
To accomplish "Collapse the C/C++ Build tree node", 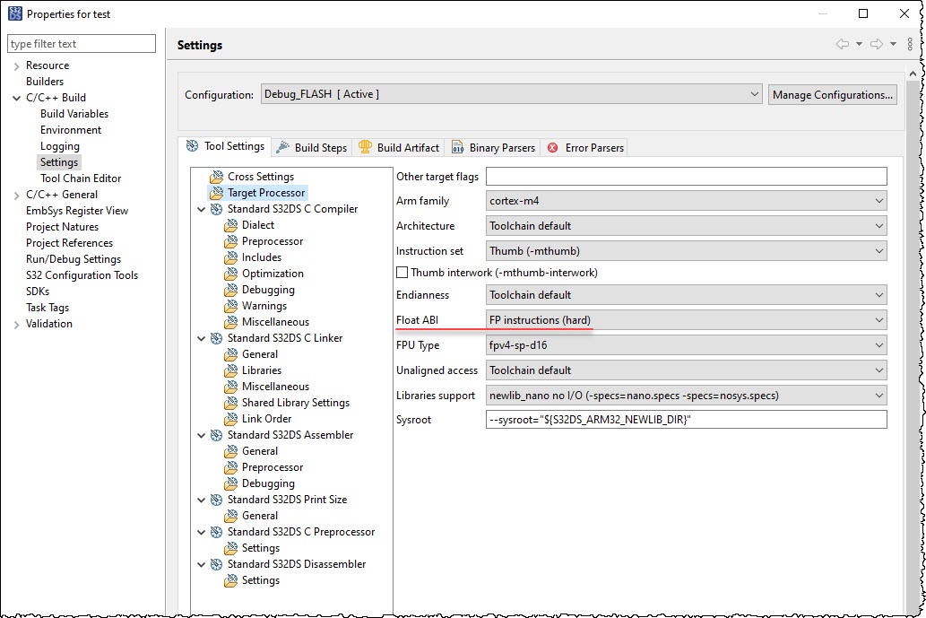I will click(16, 98).
